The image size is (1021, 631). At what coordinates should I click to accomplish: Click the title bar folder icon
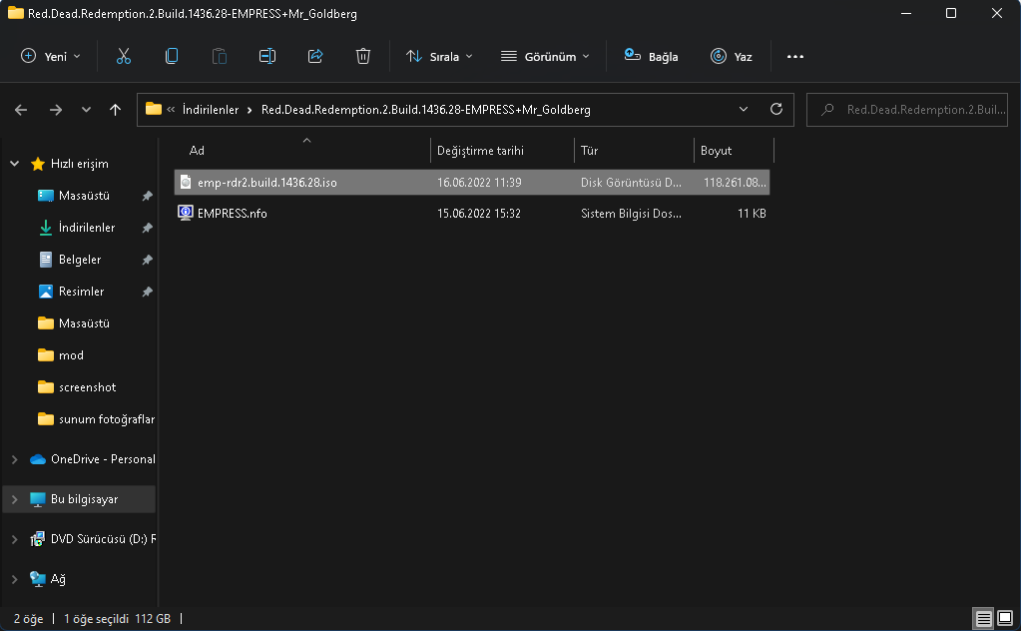click(x=16, y=13)
